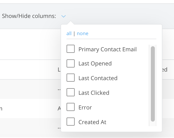
Task: Click the 'none' link to deselect columns
Action: coord(82,34)
